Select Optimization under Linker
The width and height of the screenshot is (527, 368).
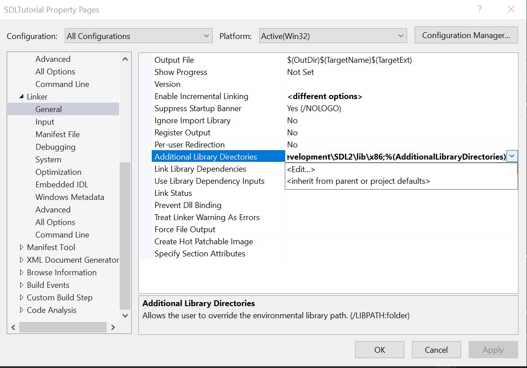[59, 172]
